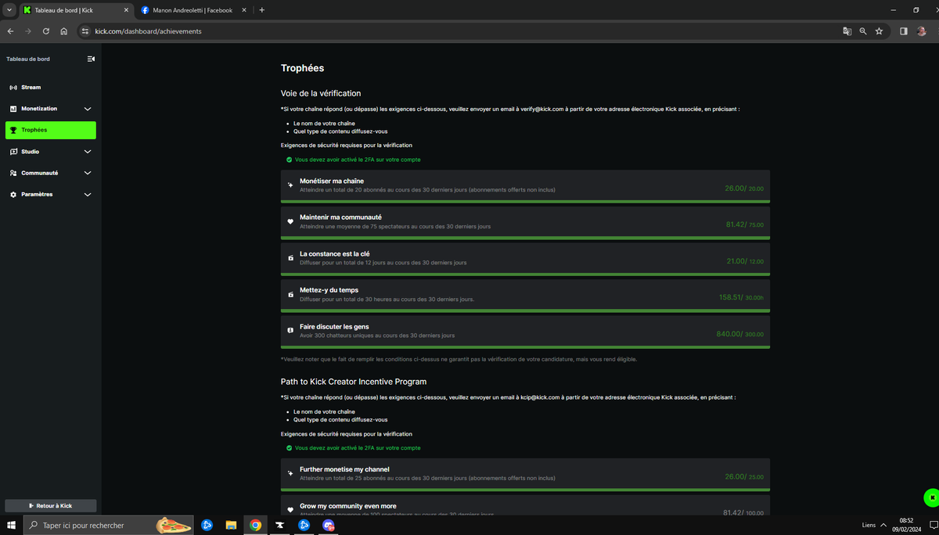Screen dimensions: 939x535
Task: Click the green floating button at bottom right
Action: pos(931,497)
